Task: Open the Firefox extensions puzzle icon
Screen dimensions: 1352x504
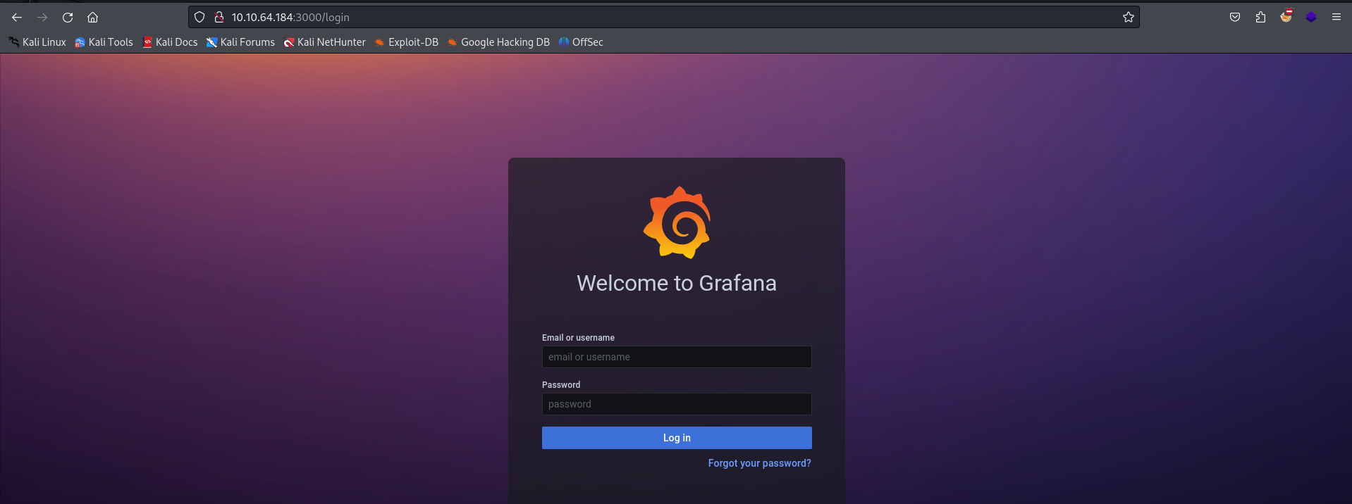Action: click(1260, 18)
